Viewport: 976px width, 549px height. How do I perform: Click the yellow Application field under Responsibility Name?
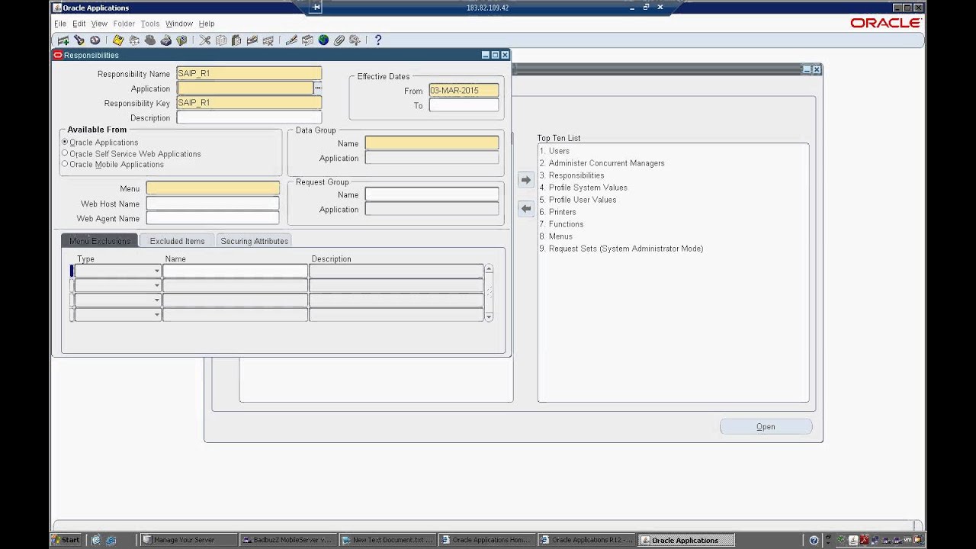(245, 88)
